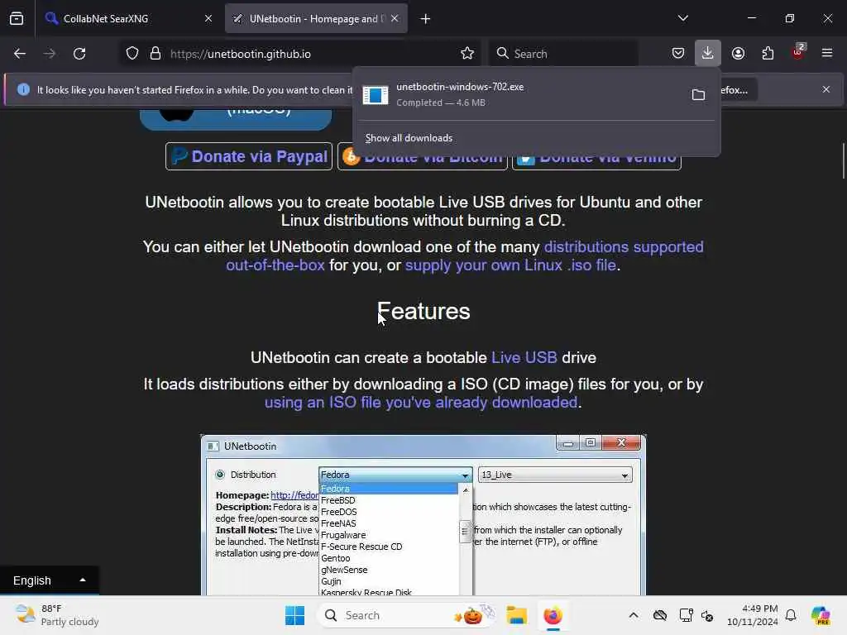Viewport: 847px width, 635px height.
Task: Click Show all downloads
Action: (x=409, y=138)
